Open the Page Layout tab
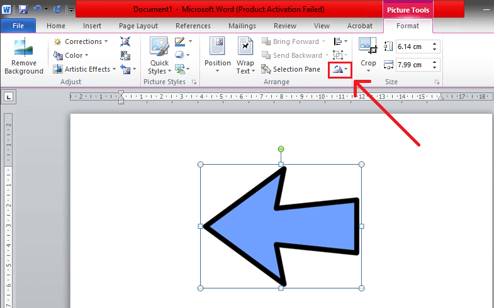The width and height of the screenshot is (494, 308). tap(138, 26)
